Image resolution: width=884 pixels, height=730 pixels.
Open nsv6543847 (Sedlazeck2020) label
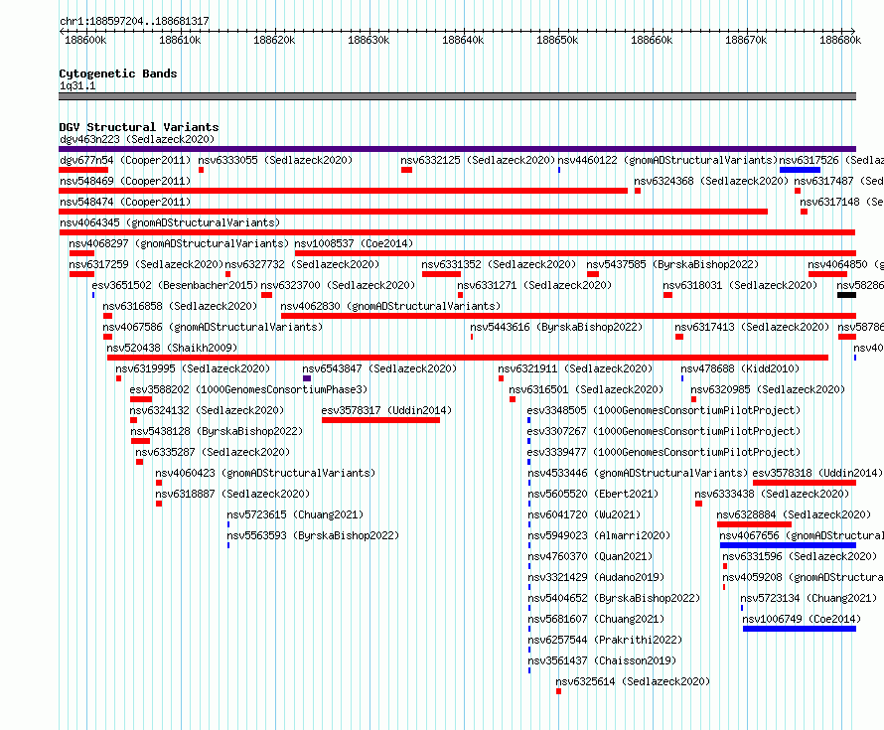[379, 368]
